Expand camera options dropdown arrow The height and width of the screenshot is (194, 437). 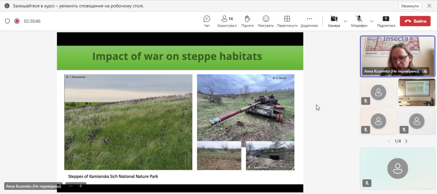345,21
